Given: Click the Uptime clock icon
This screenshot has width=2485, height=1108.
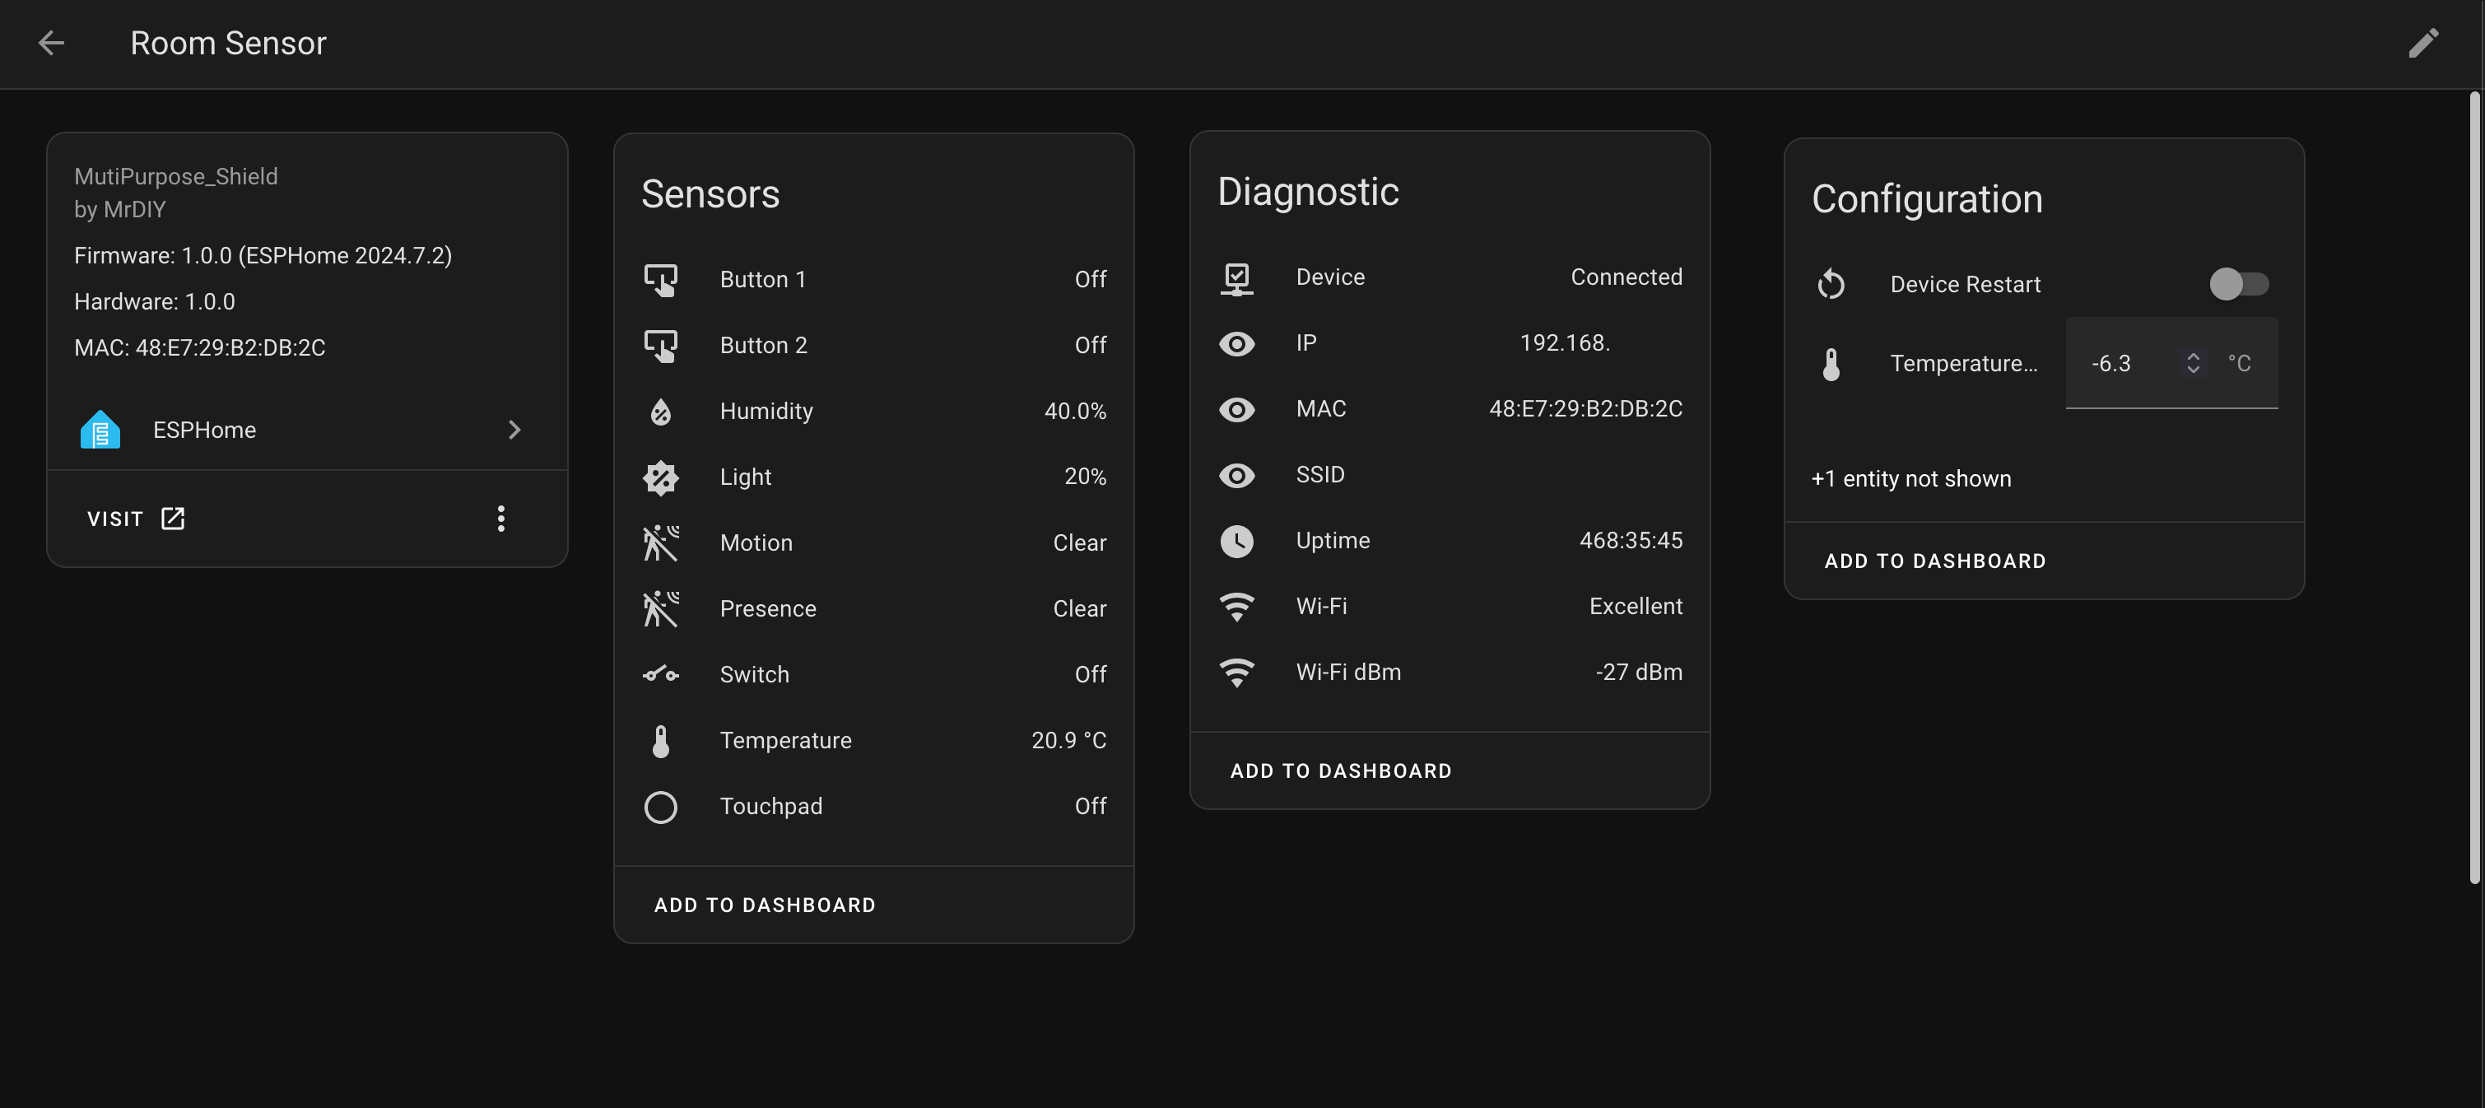Looking at the screenshot, I should [x=1235, y=539].
